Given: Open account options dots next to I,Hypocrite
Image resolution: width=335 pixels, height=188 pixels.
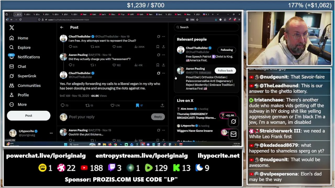Looking at the screenshot, I should [x=51, y=133].
